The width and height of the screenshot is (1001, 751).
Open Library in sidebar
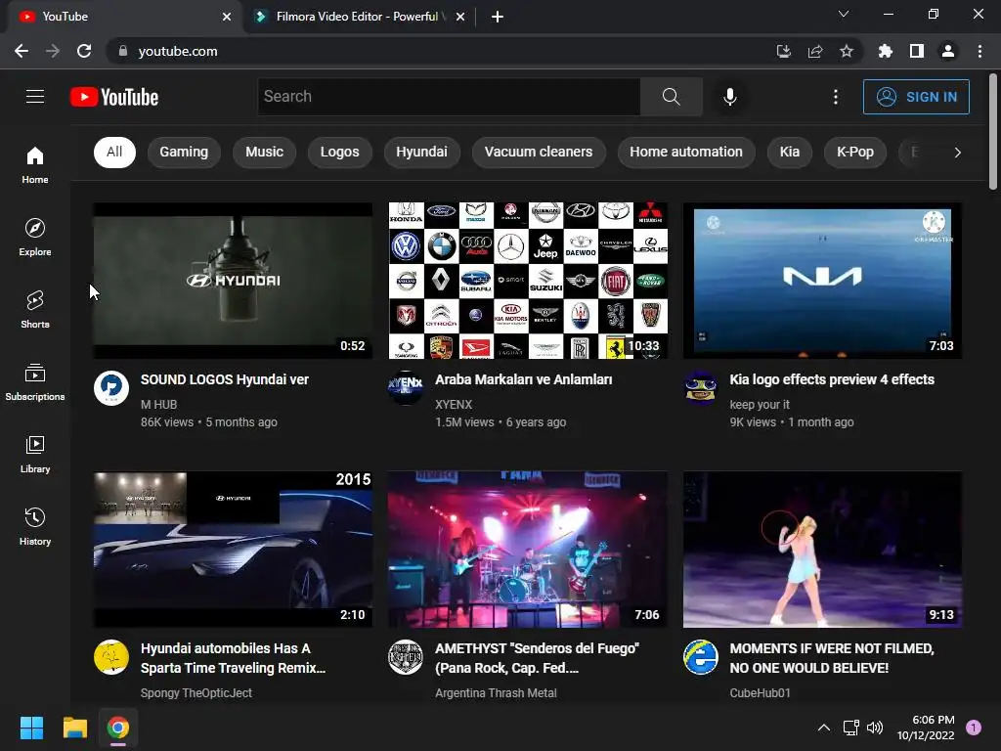point(35,454)
